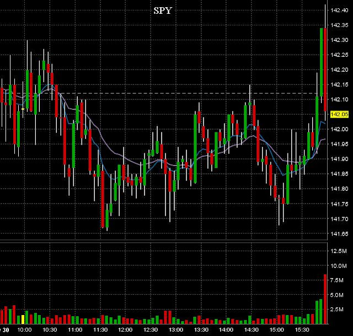Image resolution: width=353 pixels, height=336 pixels.
Task: Click the 142.10 price axis label
Action: 339,99
